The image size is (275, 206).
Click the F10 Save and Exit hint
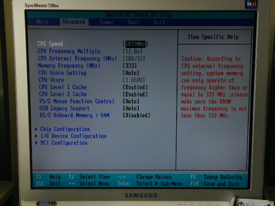tap(215, 184)
